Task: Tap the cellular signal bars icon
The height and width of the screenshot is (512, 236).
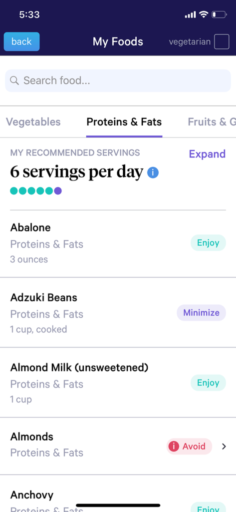Action: click(x=191, y=14)
